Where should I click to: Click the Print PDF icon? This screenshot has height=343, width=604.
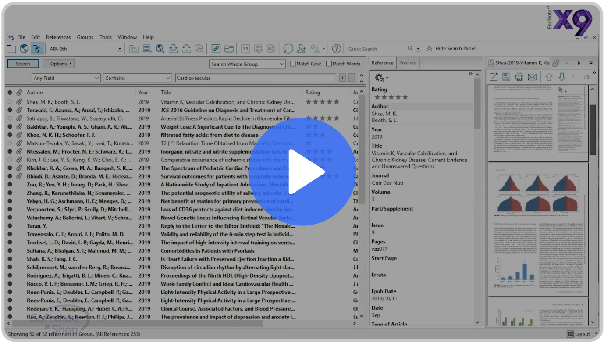click(x=519, y=77)
